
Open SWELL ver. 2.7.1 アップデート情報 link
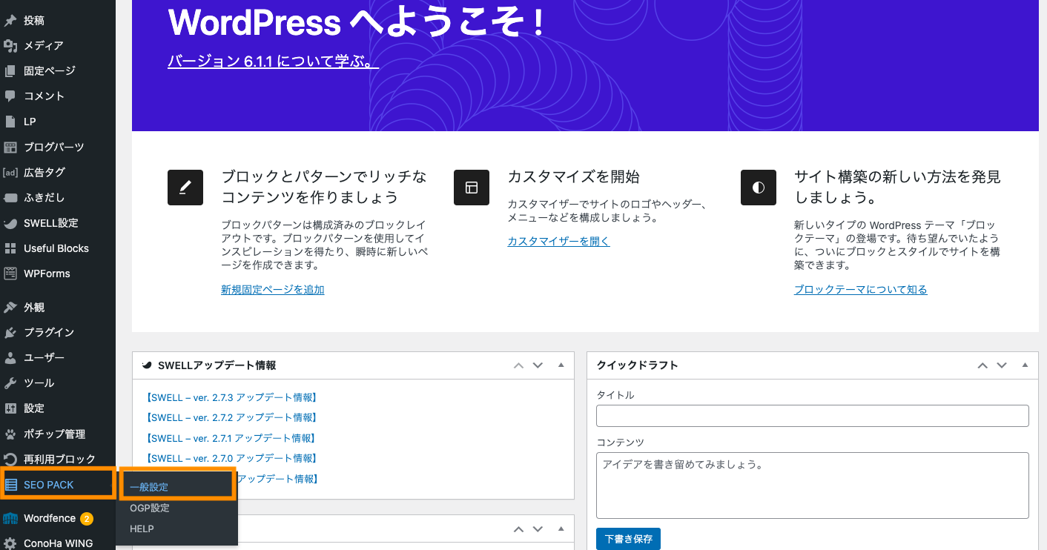233,438
